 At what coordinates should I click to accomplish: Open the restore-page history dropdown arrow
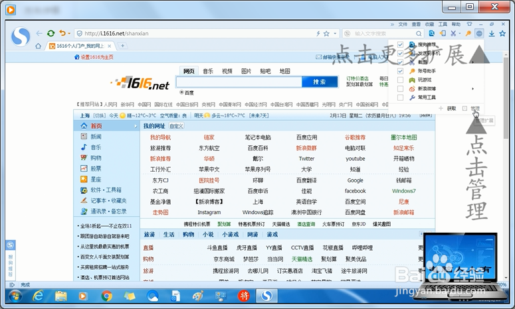69,33
